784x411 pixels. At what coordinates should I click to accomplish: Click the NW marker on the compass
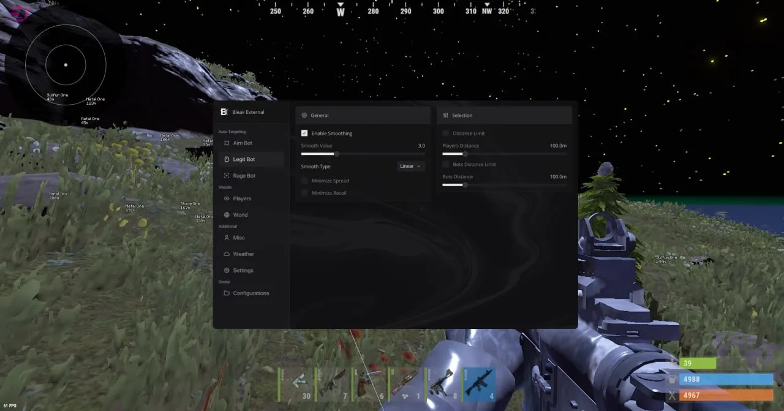[487, 11]
